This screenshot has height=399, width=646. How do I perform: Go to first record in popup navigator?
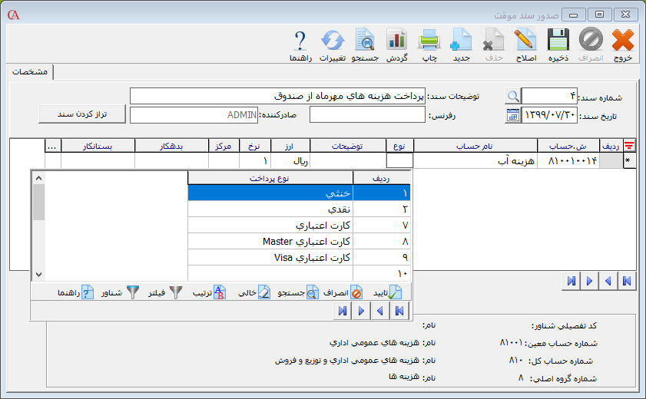pyautogui.click(x=399, y=311)
